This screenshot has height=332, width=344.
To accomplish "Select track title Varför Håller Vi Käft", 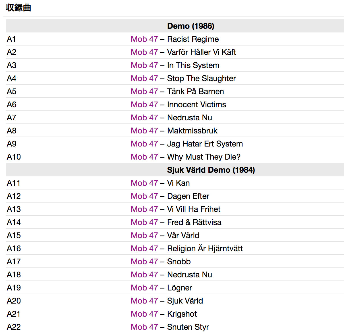I will click(x=202, y=52).
